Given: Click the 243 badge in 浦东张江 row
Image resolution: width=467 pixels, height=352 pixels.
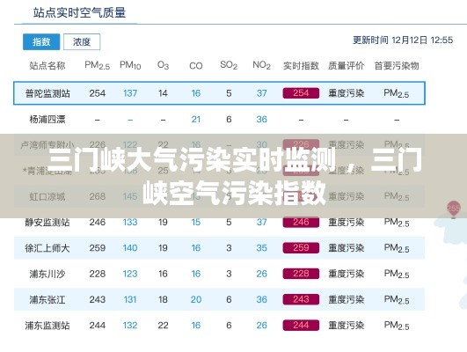Looking at the screenshot, I should coord(301,299).
